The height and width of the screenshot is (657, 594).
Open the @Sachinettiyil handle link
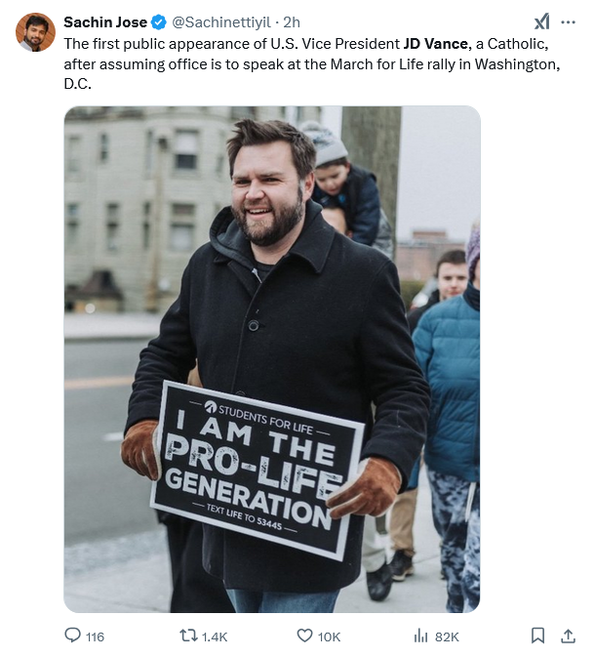220,21
